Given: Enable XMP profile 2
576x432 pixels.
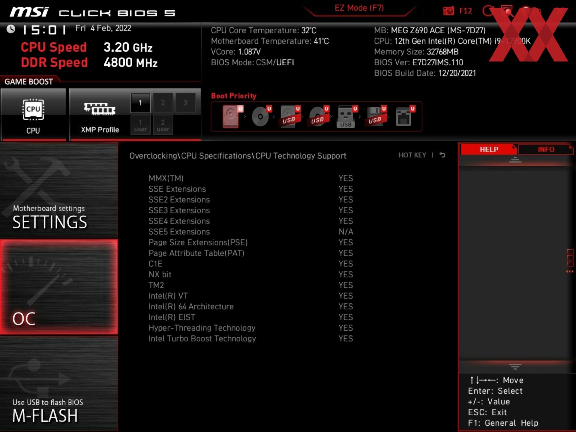Looking at the screenshot, I should click(x=163, y=103).
